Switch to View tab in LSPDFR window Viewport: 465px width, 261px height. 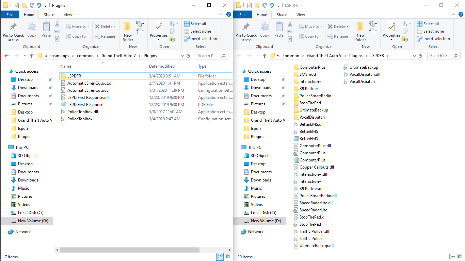click(x=301, y=15)
